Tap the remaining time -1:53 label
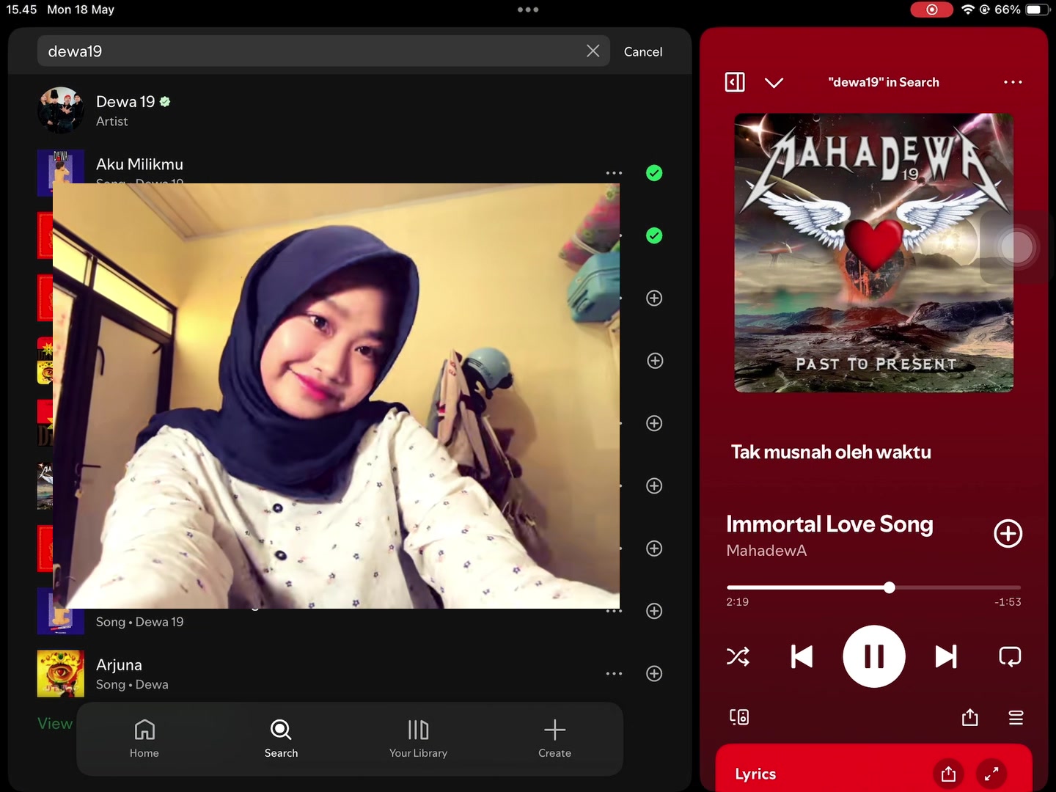Screen dimensions: 1056x792 pyautogui.click(x=1008, y=602)
